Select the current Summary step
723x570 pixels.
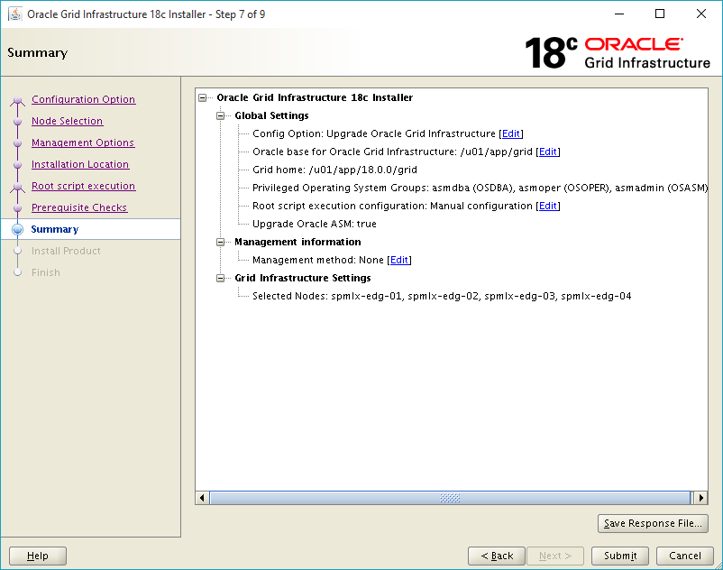tap(55, 229)
